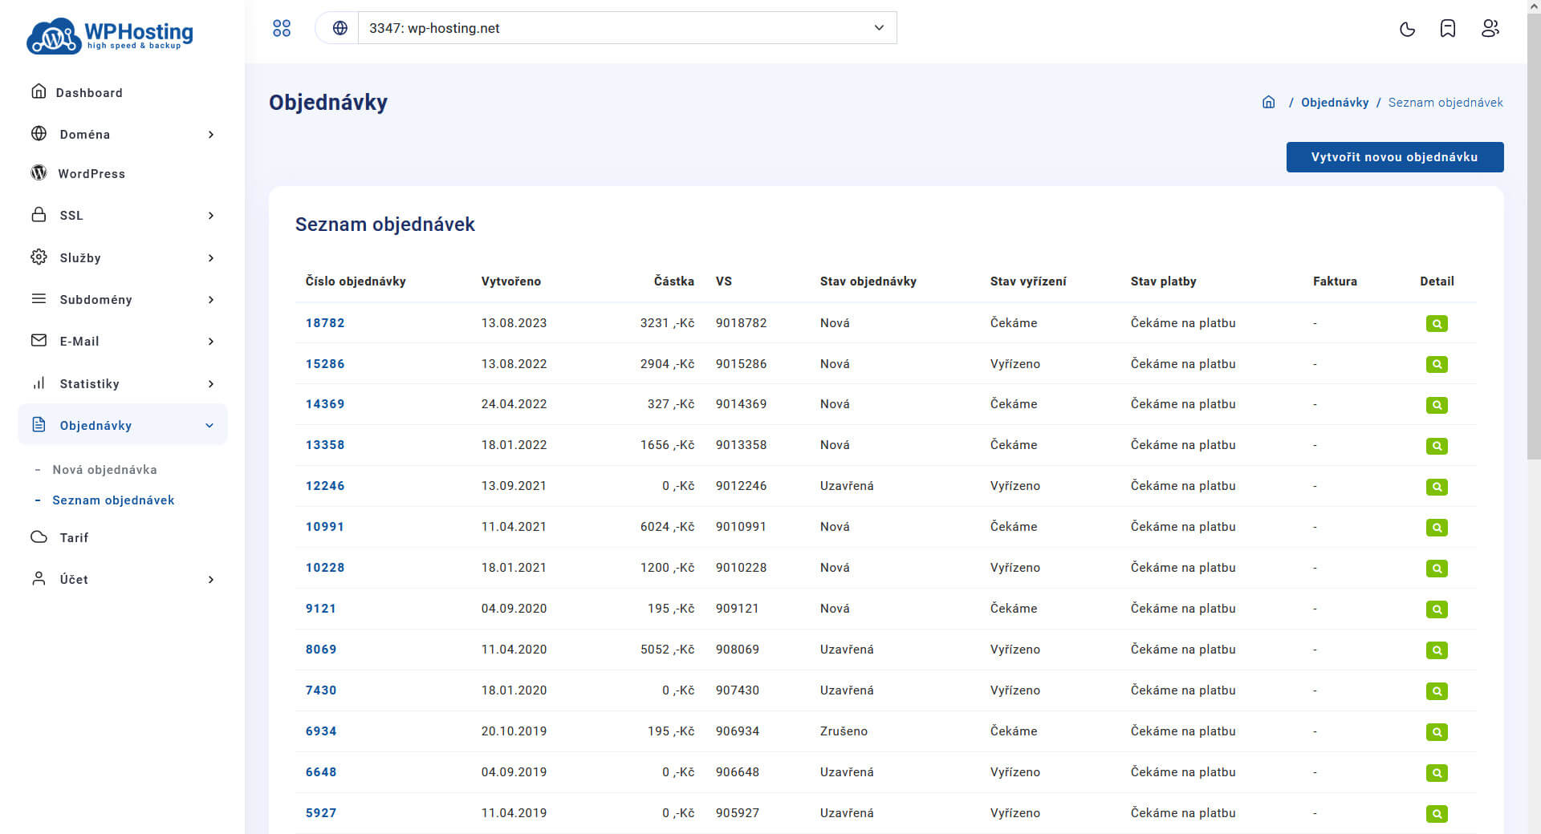Open Statistiky menu label in the sidebar

pos(89,384)
